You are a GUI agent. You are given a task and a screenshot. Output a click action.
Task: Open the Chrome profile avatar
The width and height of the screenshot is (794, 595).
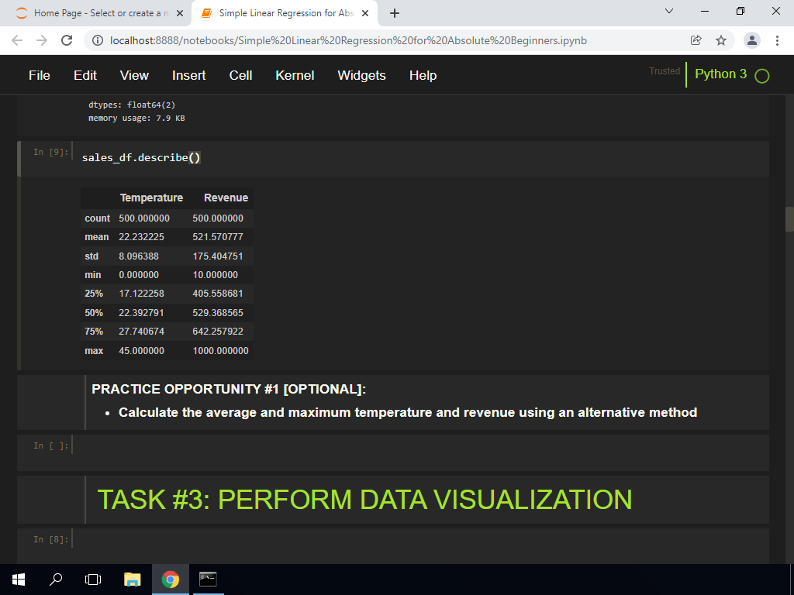pos(752,40)
